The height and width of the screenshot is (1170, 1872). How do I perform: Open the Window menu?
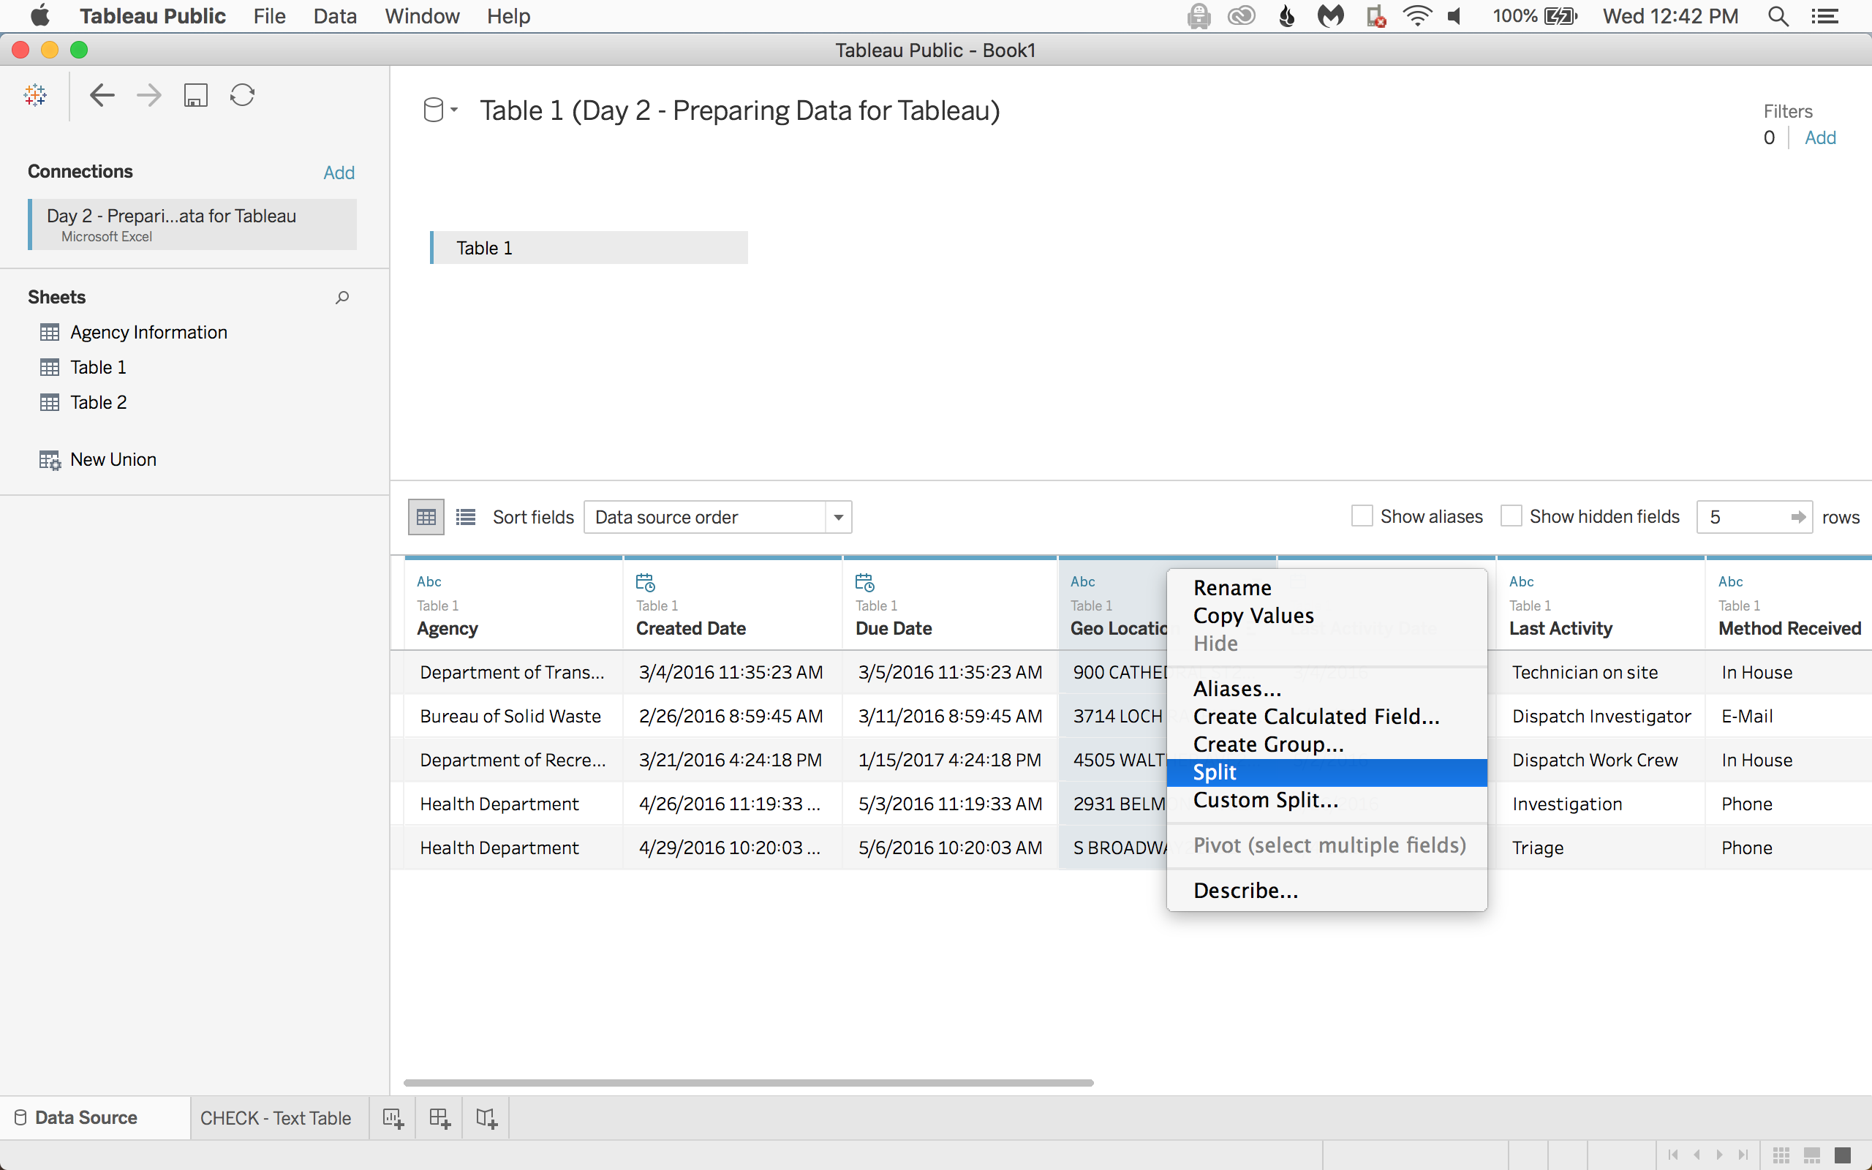pyautogui.click(x=423, y=16)
